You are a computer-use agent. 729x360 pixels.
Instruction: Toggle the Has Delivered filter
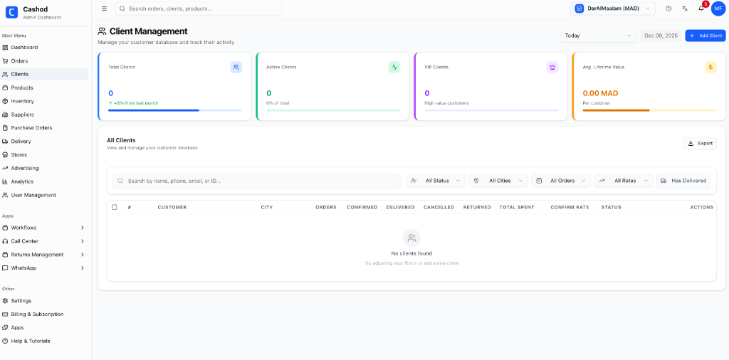(683, 181)
